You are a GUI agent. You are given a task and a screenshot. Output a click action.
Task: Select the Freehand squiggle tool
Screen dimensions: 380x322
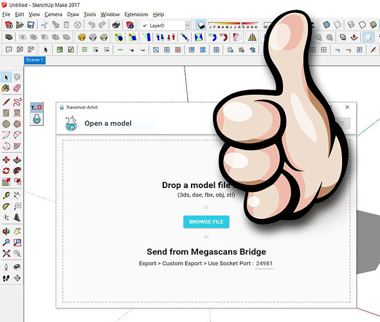click(17, 102)
